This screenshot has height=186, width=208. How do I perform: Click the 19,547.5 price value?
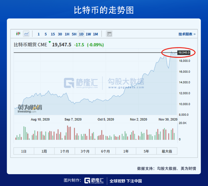click(x=62, y=45)
